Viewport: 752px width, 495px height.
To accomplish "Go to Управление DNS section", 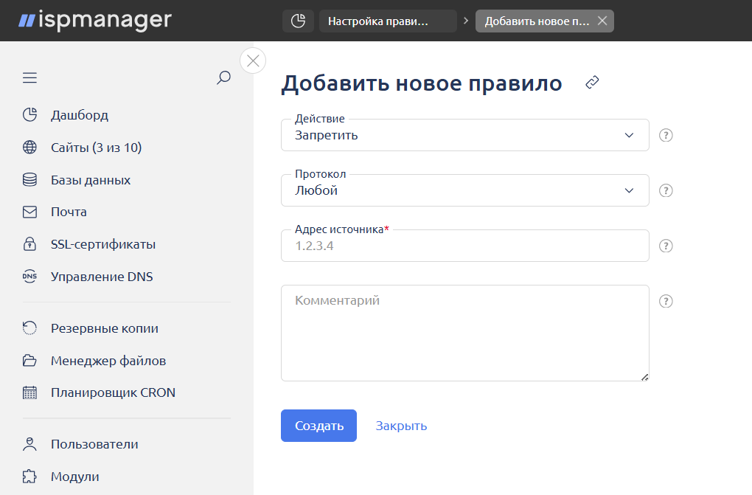I will click(102, 277).
